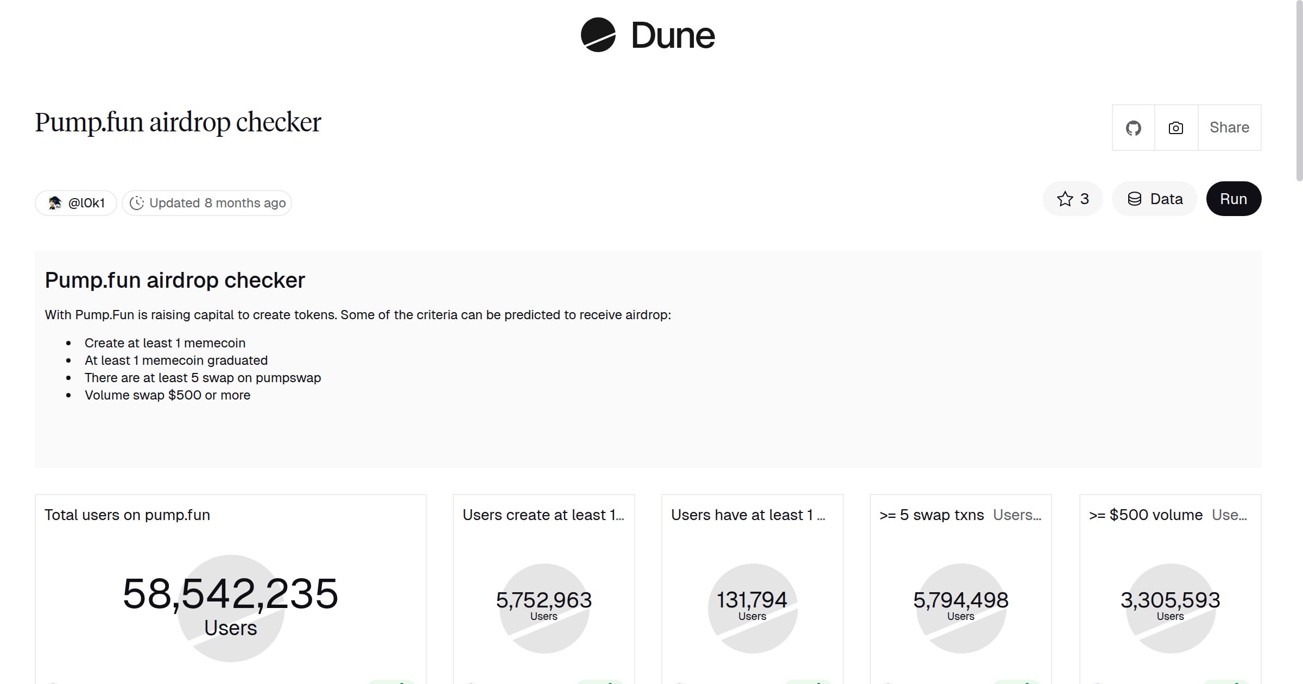This screenshot has height=684, width=1303.
Task: Select the 'Pump.fun airdrop checker' page title
Action: (x=178, y=122)
